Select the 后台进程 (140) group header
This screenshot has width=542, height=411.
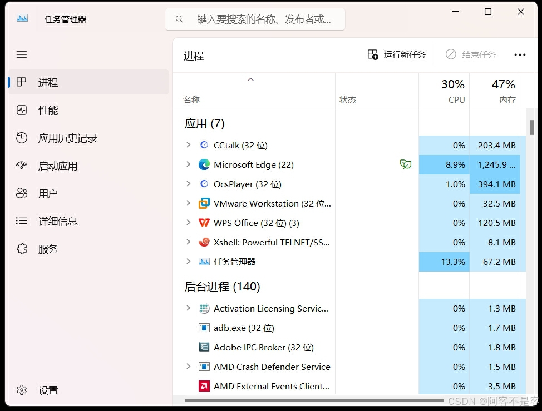coord(222,287)
